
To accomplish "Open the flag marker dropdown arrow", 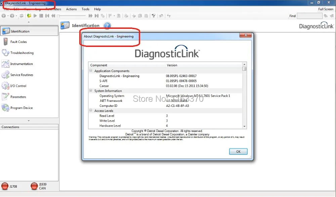I will click(114, 16).
